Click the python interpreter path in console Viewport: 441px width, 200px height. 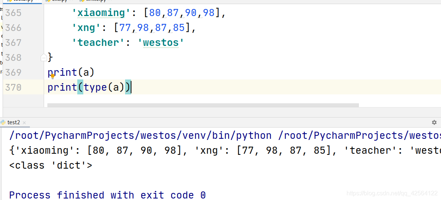pos(140,136)
